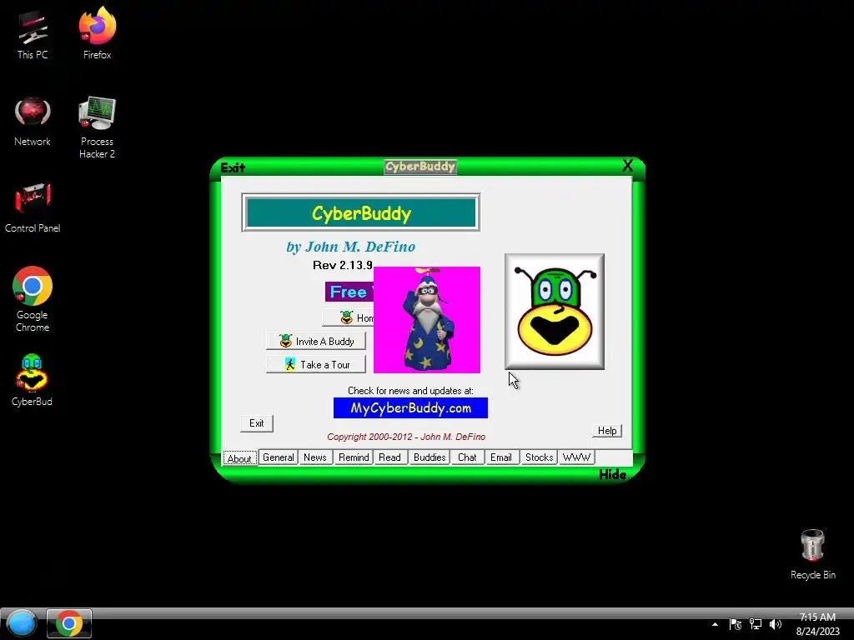This screenshot has height=640, width=854.
Task: Launch Google Chrome desktop shortcut
Action: [33, 299]
